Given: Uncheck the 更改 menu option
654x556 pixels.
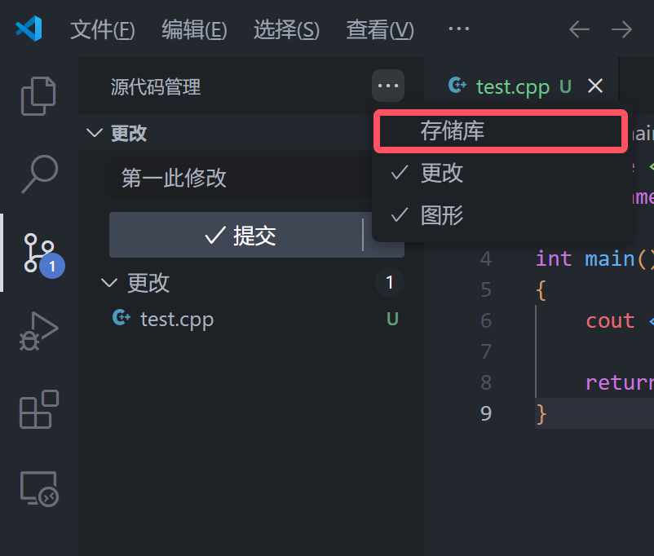Looking at the screenshot, I should click(x=442, y=173).
